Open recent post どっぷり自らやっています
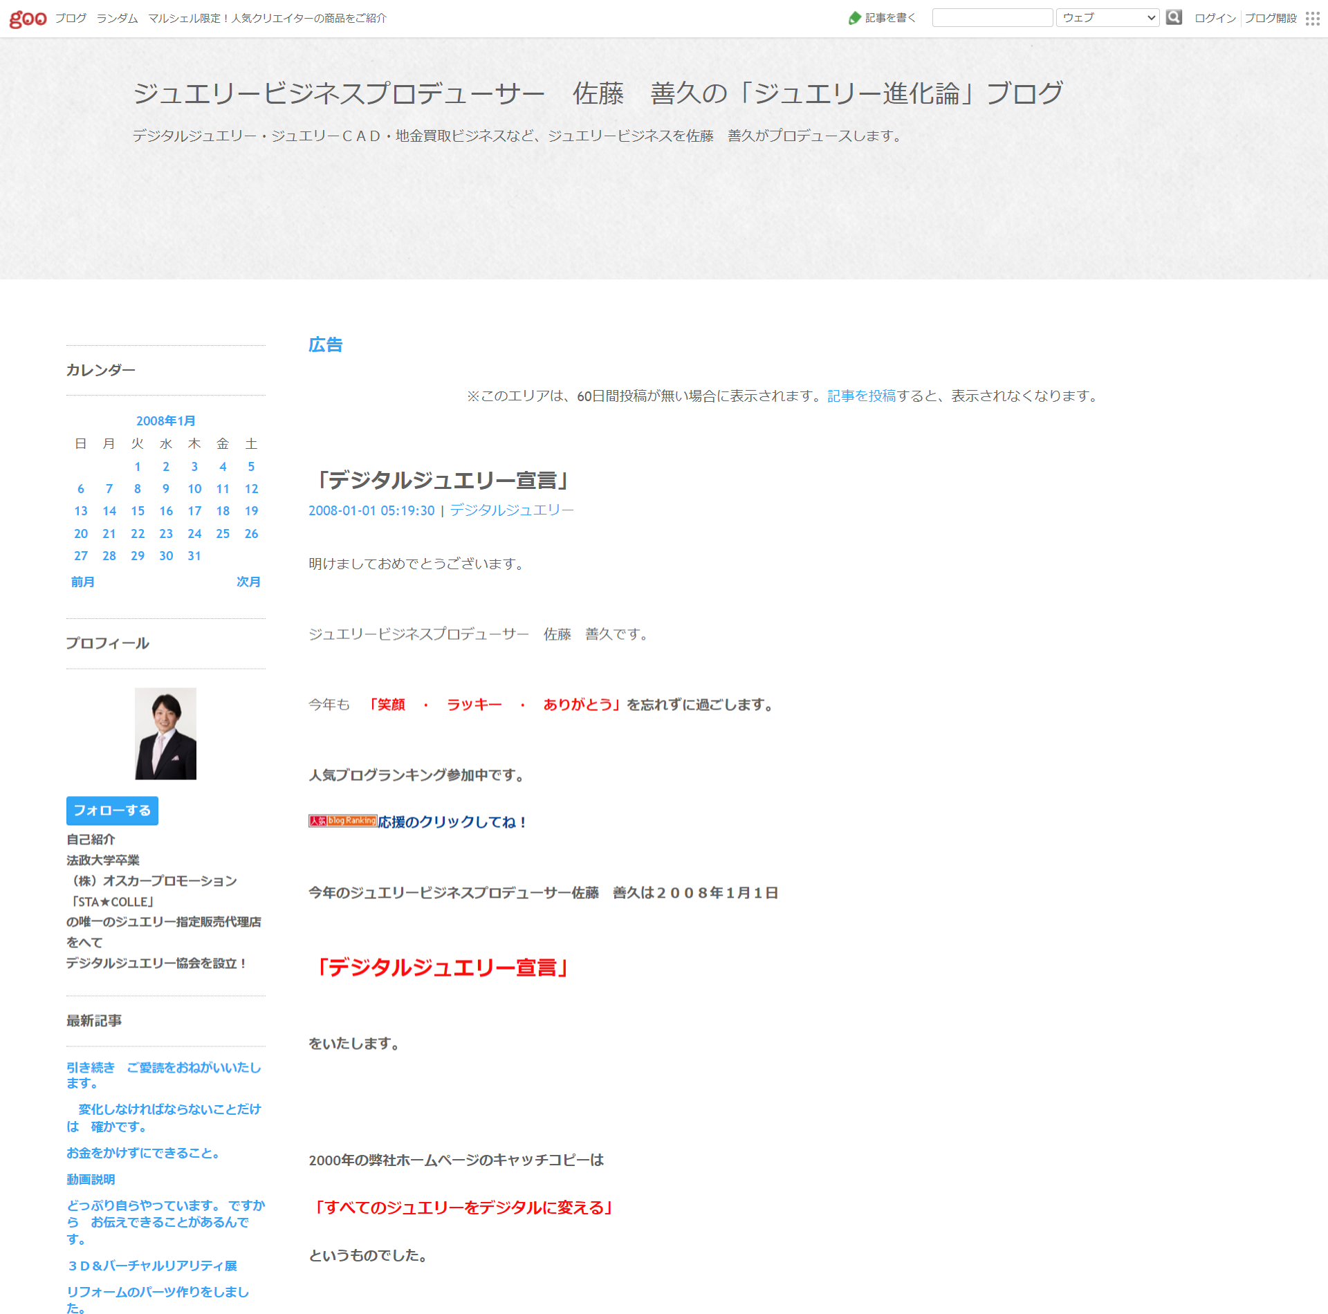The image size is (1328, 1314). point(165,1222)
